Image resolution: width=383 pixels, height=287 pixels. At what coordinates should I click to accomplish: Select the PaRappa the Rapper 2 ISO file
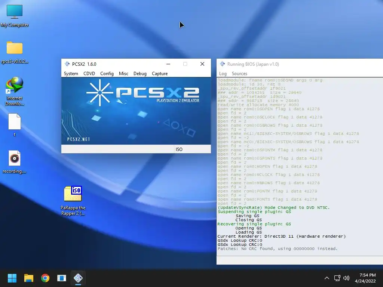(x=73, y=201)
